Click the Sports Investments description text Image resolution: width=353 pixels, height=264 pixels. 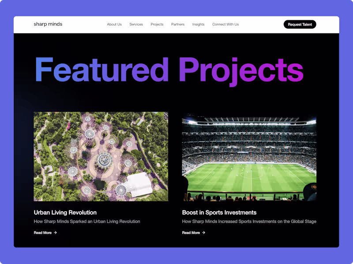[x=249, y=221]
